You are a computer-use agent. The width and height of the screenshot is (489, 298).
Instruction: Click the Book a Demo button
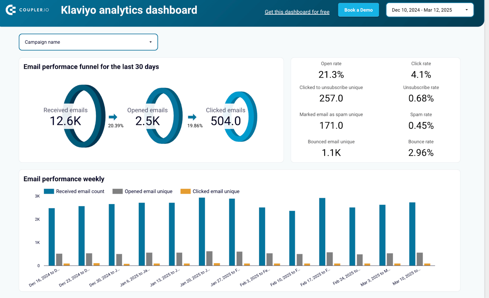[358, 9]
